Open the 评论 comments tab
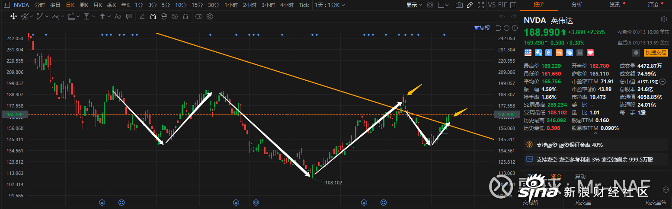The height and width of the screenshot is (209, 672). (x=653, y=5)
